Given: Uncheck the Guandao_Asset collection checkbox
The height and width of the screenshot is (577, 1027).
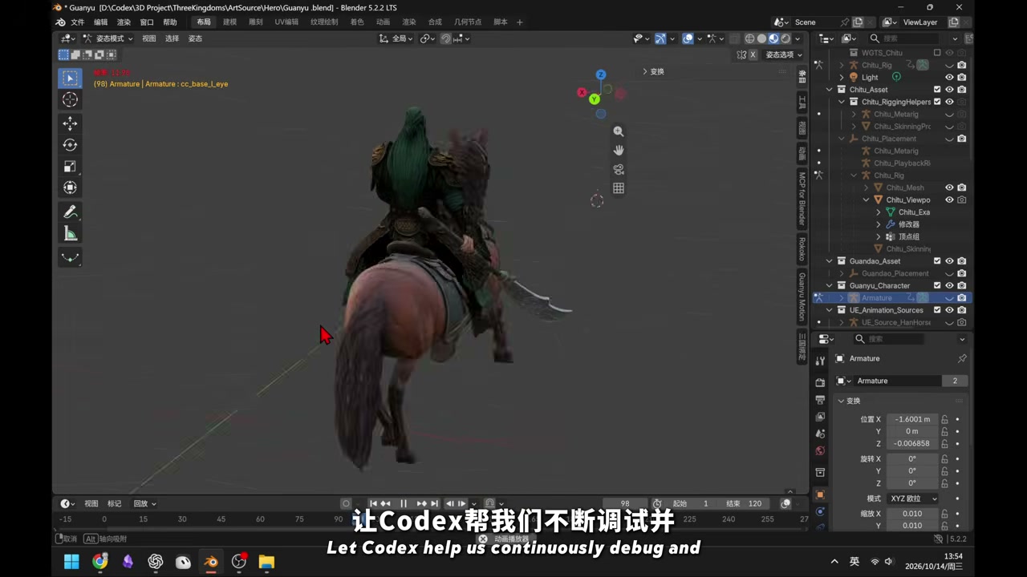Looking at the screenshot, I should point(937,261).
